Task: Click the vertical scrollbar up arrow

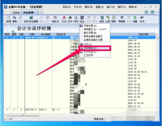Action: (x=157, y=34)
